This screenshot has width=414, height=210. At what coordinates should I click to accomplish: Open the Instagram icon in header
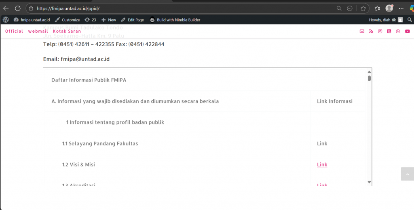[380, 31]
